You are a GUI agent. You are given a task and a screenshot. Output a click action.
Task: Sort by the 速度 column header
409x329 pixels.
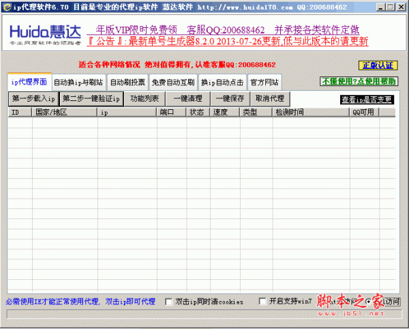pos(225,112)
